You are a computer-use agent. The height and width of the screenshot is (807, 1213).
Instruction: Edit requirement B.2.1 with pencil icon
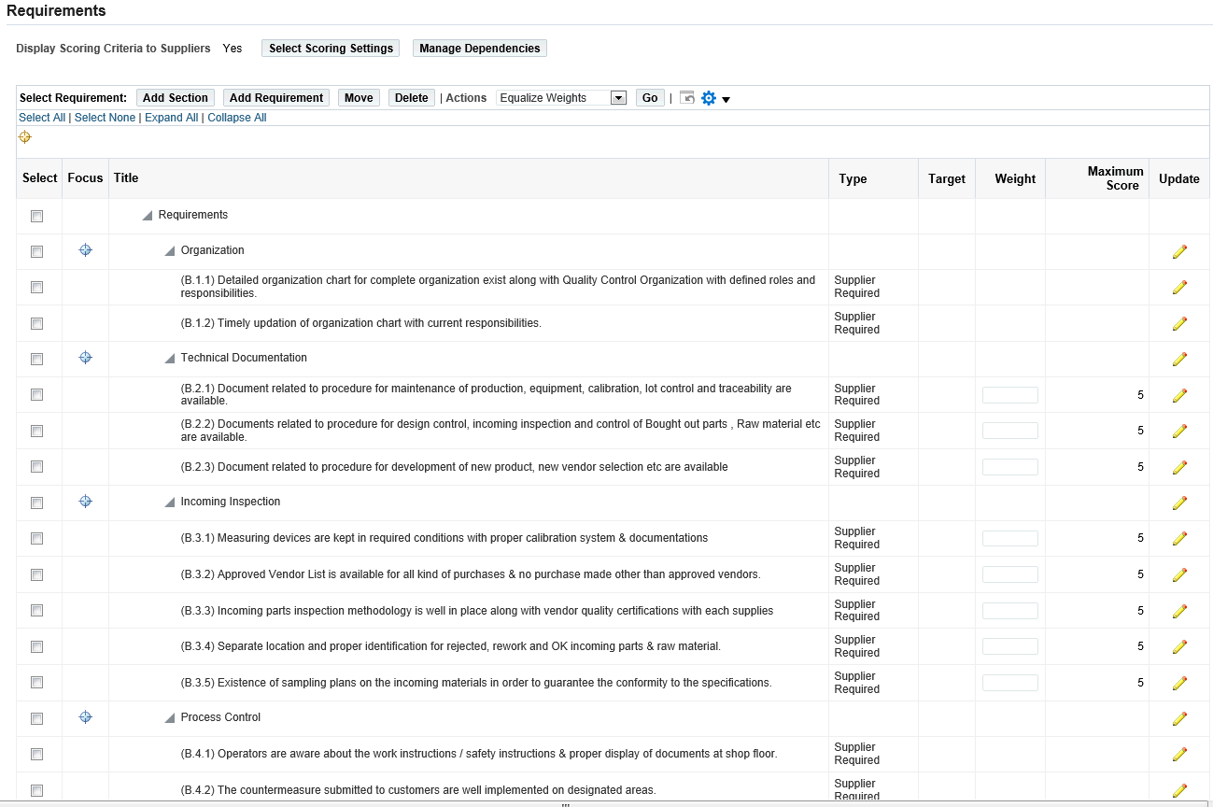pyautogui.click(x=1179, y=395)
